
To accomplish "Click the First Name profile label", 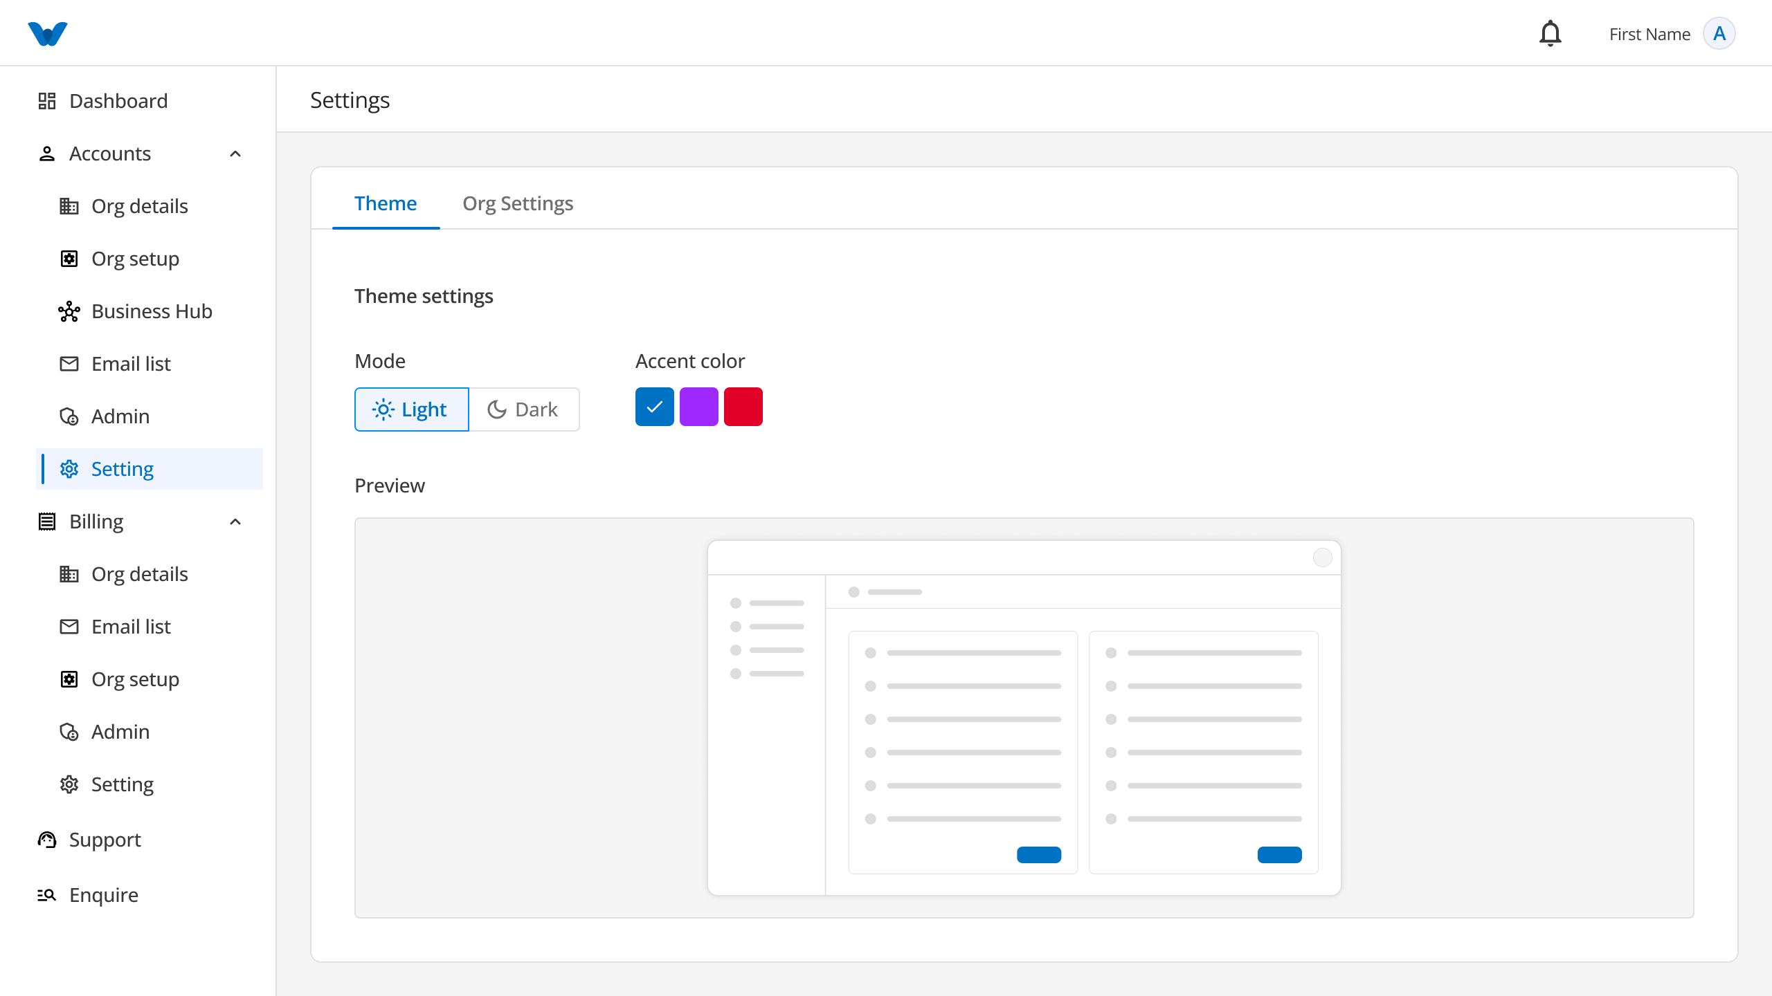I will pyautogui.click(x=1649, y=34).
